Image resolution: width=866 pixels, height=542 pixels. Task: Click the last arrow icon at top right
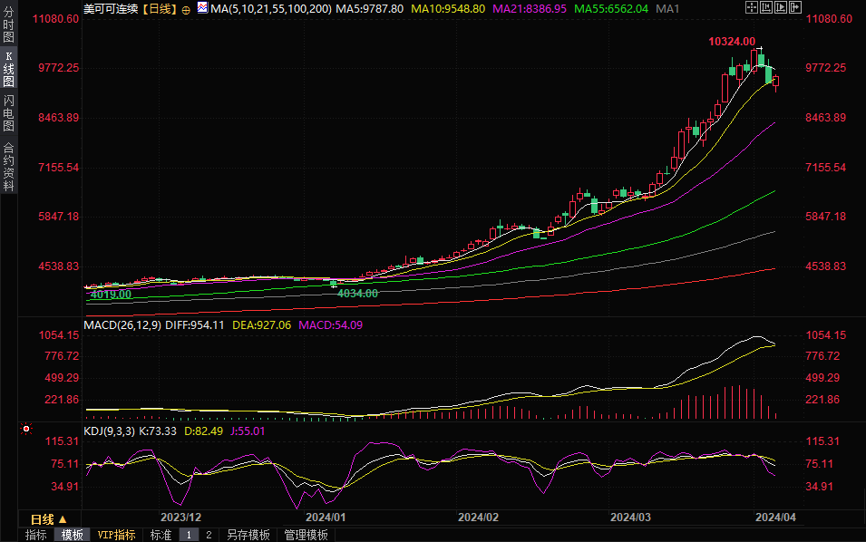point(795,7)
